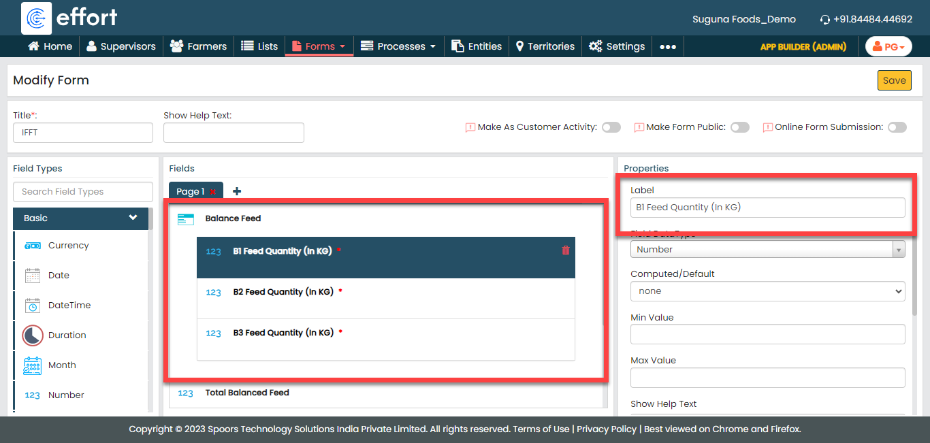Go to the Territories menu item

click(545, 46)
